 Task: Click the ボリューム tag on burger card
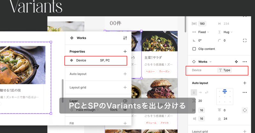coord(151,123)
